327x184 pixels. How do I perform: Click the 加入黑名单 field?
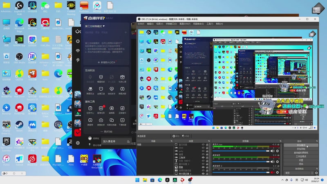point(116,141)
